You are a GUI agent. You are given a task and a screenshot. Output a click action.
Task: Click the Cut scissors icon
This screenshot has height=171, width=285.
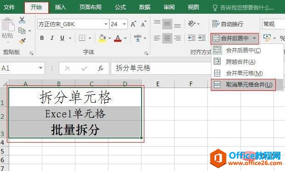point(22,20)
